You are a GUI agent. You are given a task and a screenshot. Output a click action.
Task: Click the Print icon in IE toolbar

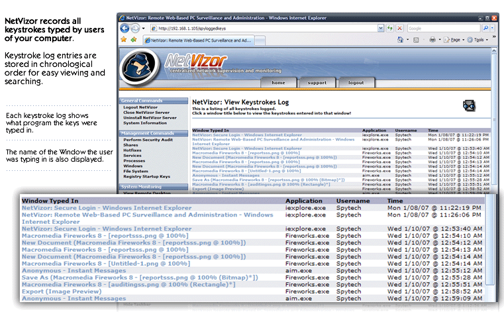(x=432, y=40)
